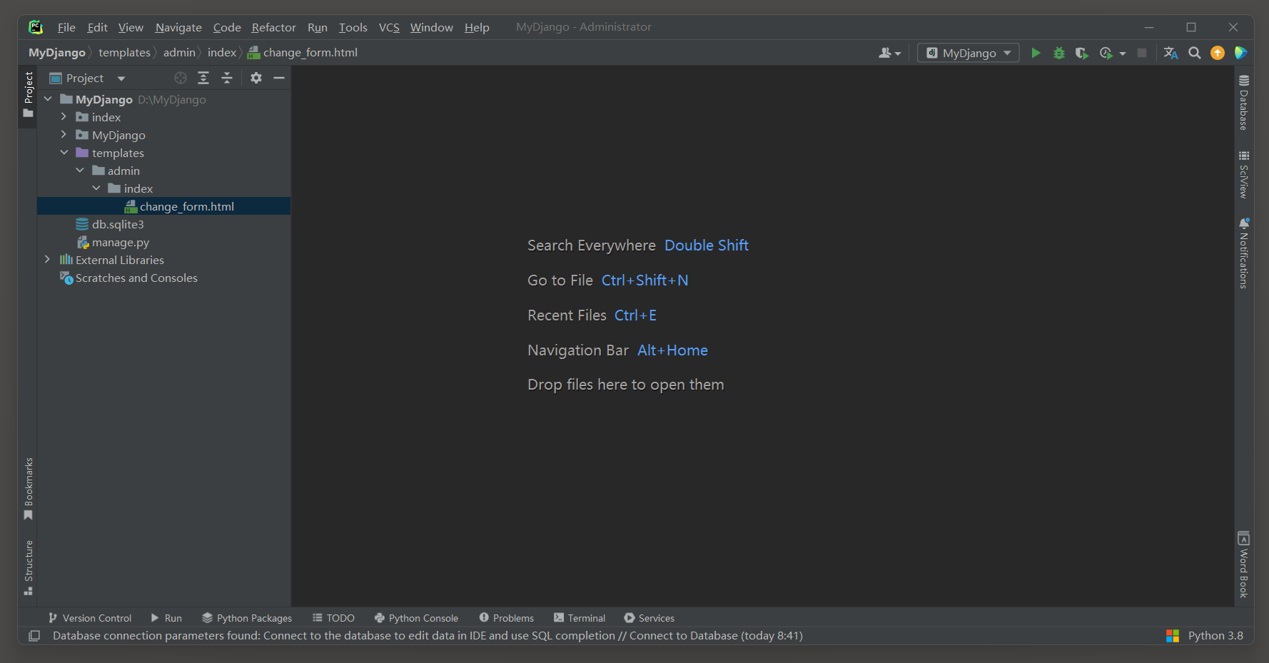
Task: Open the colorful JetBrains toolbox icon
Action: (1240, 53)
